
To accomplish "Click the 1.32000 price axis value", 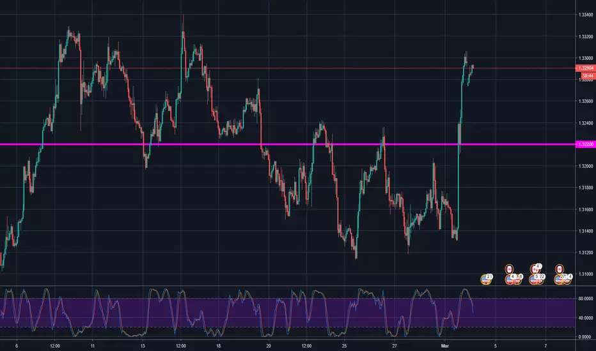I will coord(586,166).
